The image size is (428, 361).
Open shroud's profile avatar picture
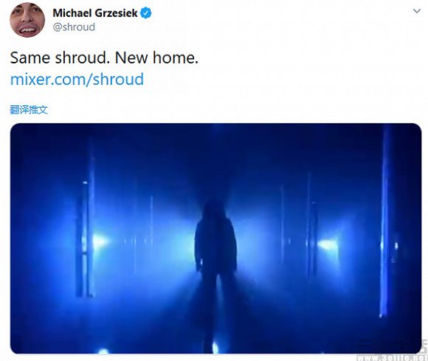tap(27, 20)
